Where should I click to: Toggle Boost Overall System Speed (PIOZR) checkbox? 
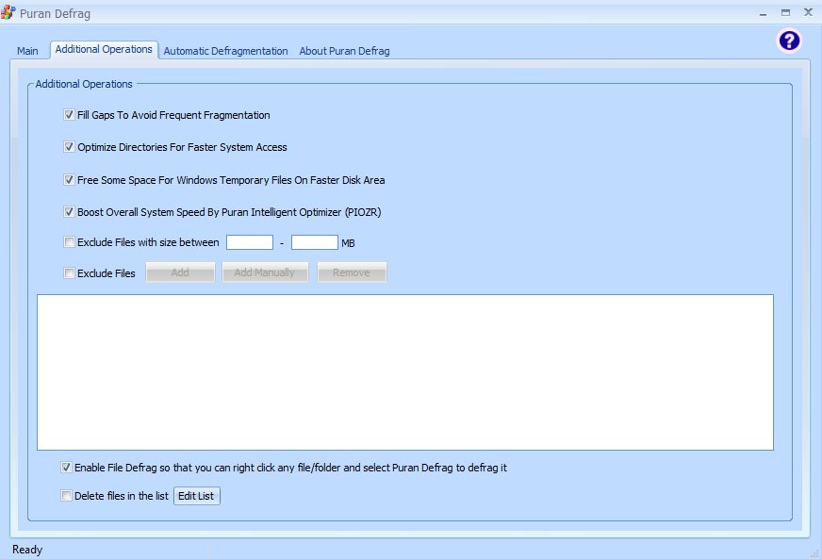[69, 212]
